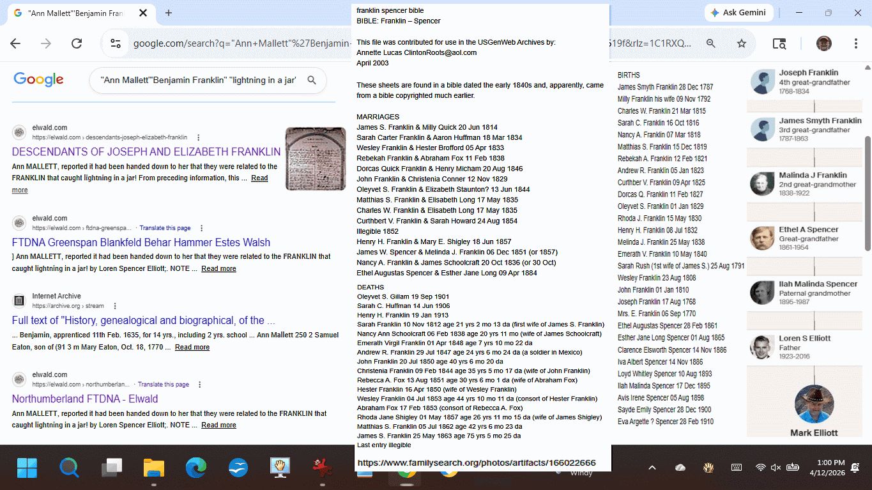Open options menu for the Internet Archive result
This screenshot has width=872, height=490.
115,306
